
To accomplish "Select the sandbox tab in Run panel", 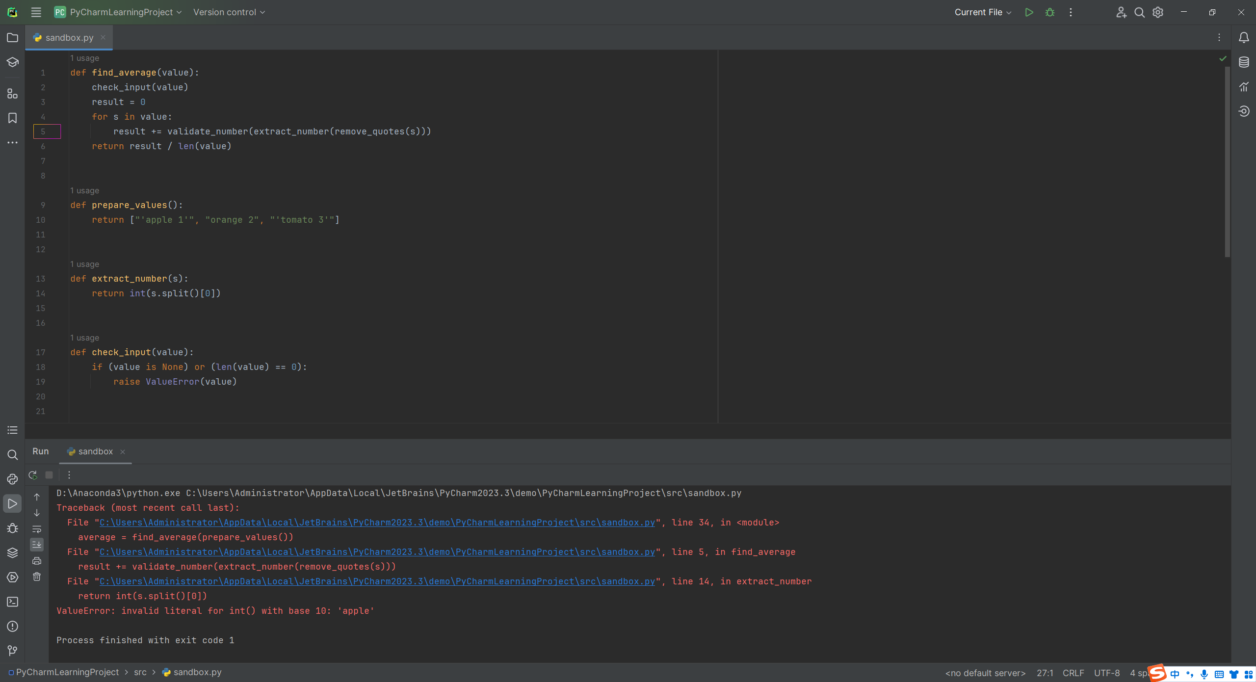I will (x=95, y=451).
